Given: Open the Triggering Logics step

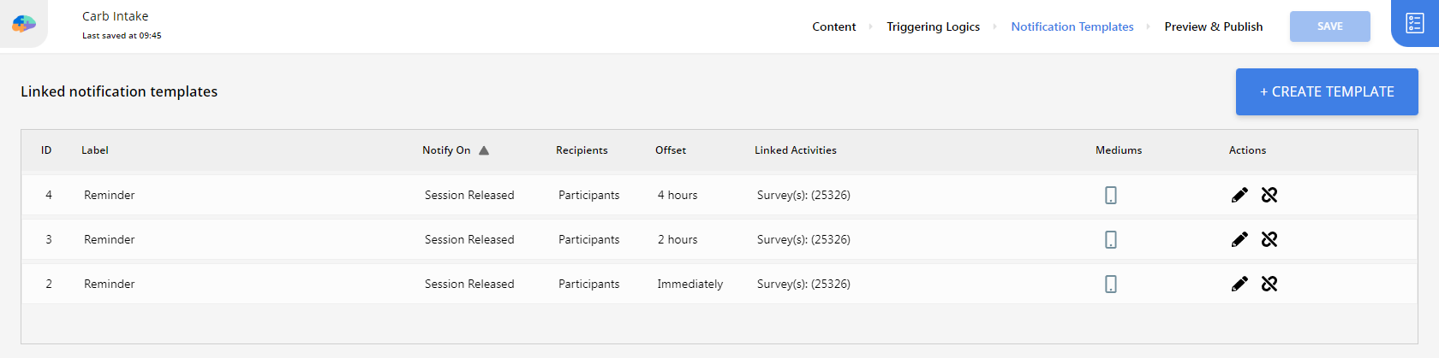Looking at the screenshot, I should (x=933, y=26).
